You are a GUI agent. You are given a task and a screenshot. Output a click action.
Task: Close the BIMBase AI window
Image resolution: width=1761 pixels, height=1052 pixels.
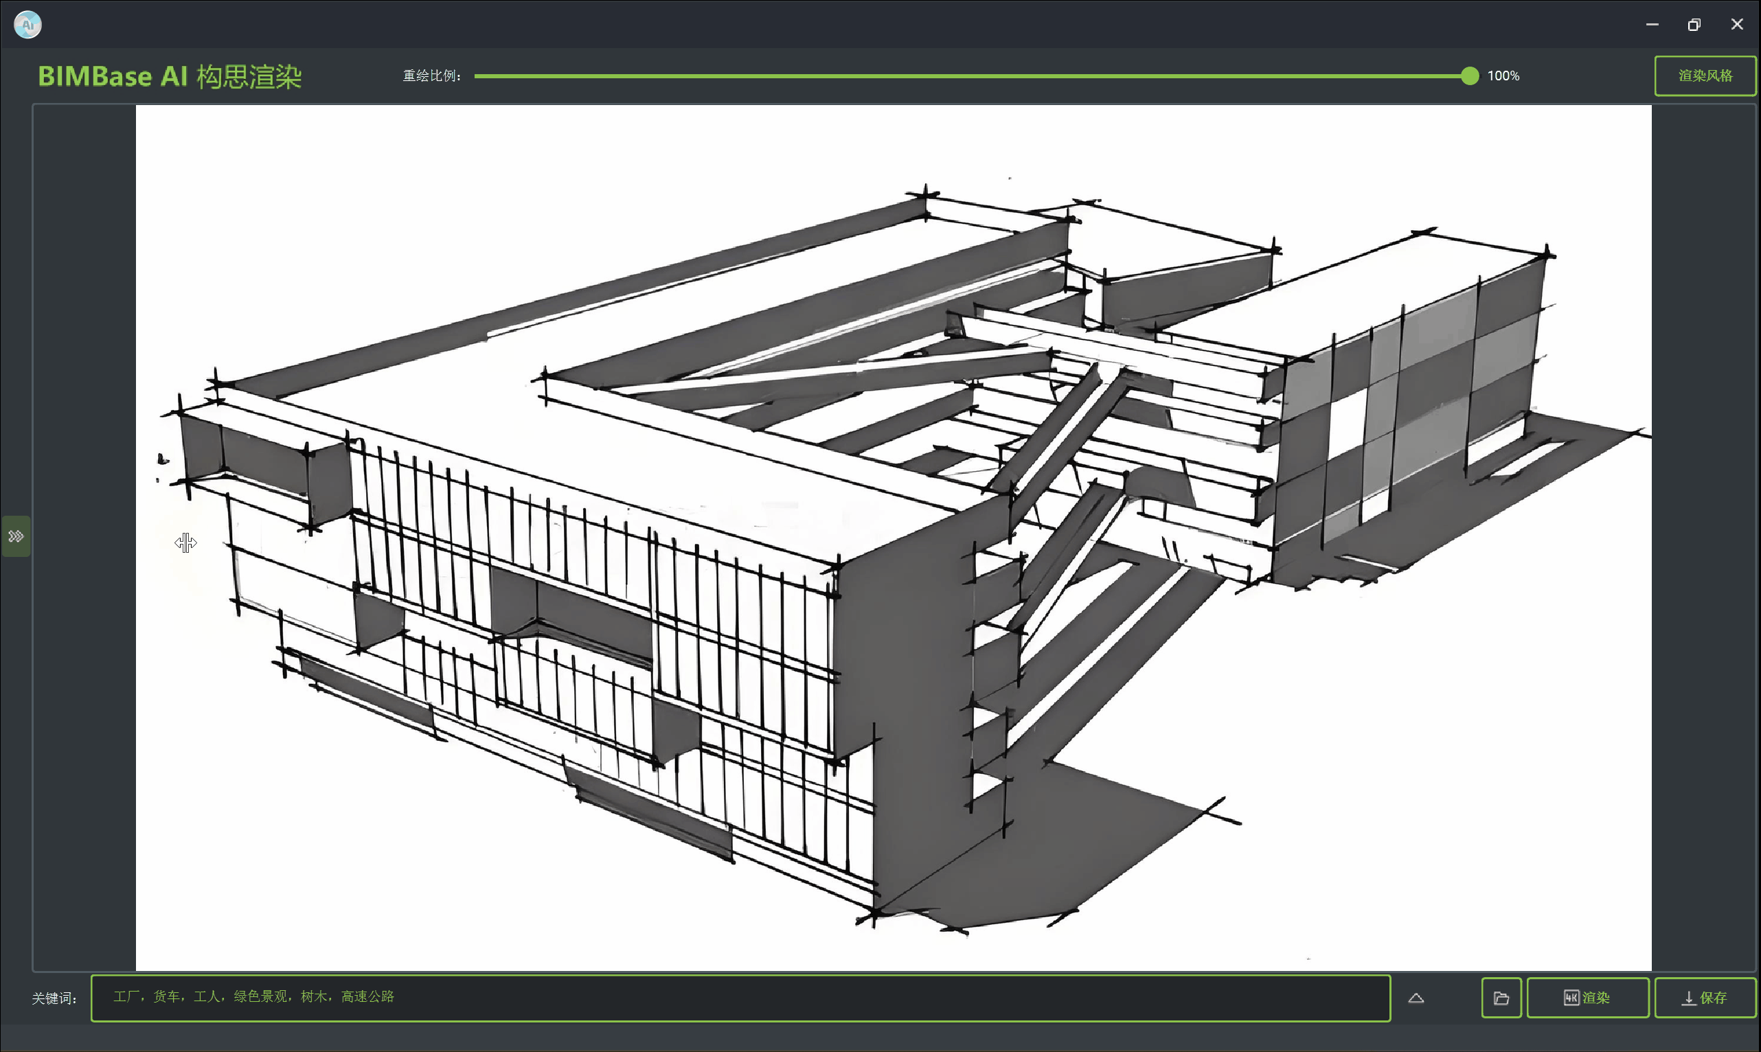(1736, 25)
